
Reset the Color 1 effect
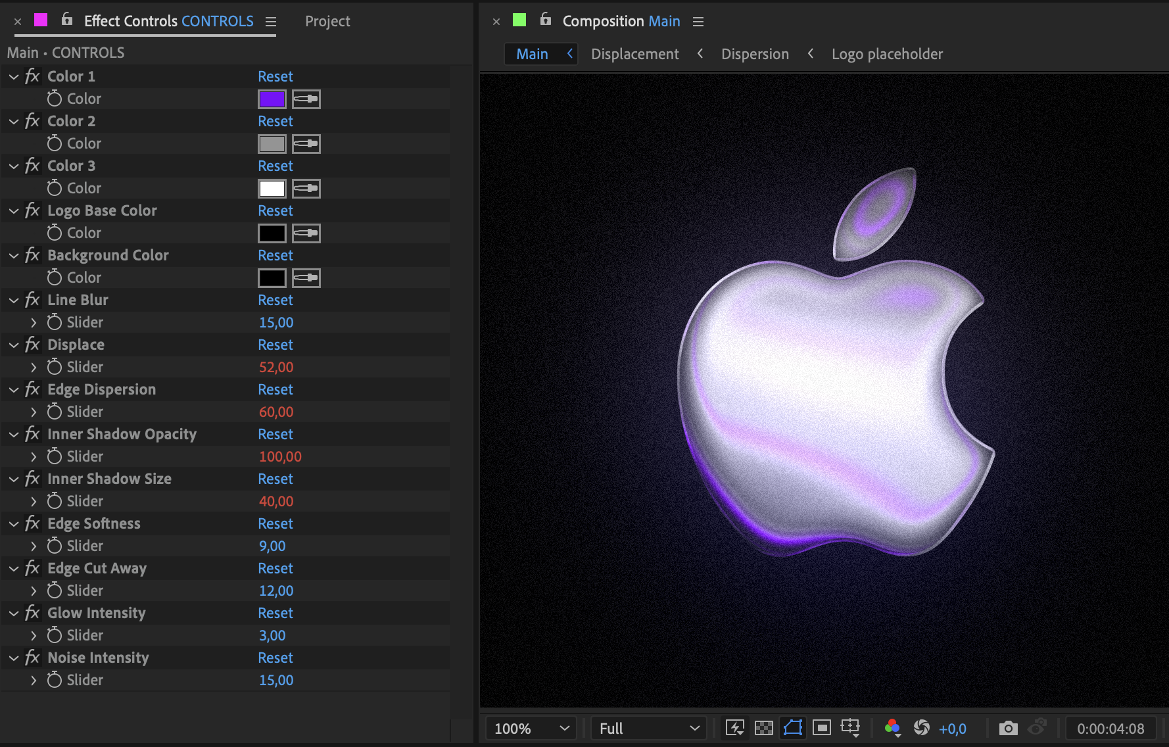[x=275, y=76]
